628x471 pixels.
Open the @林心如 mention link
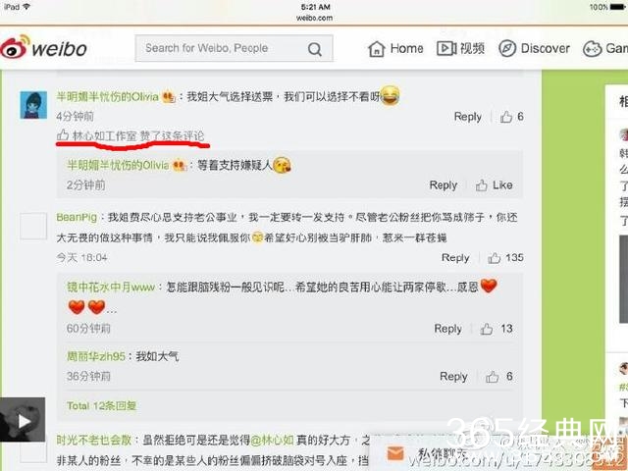(273, 441)
